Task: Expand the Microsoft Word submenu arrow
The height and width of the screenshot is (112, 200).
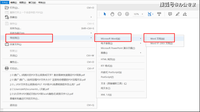Action: pos(141,39)
